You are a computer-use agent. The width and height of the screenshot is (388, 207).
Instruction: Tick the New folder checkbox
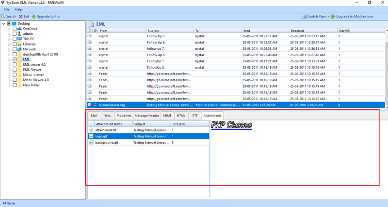(x=15, y=85)
